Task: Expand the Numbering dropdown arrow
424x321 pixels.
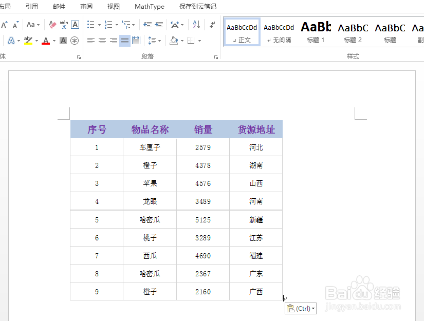Action: tap(117, 25)
